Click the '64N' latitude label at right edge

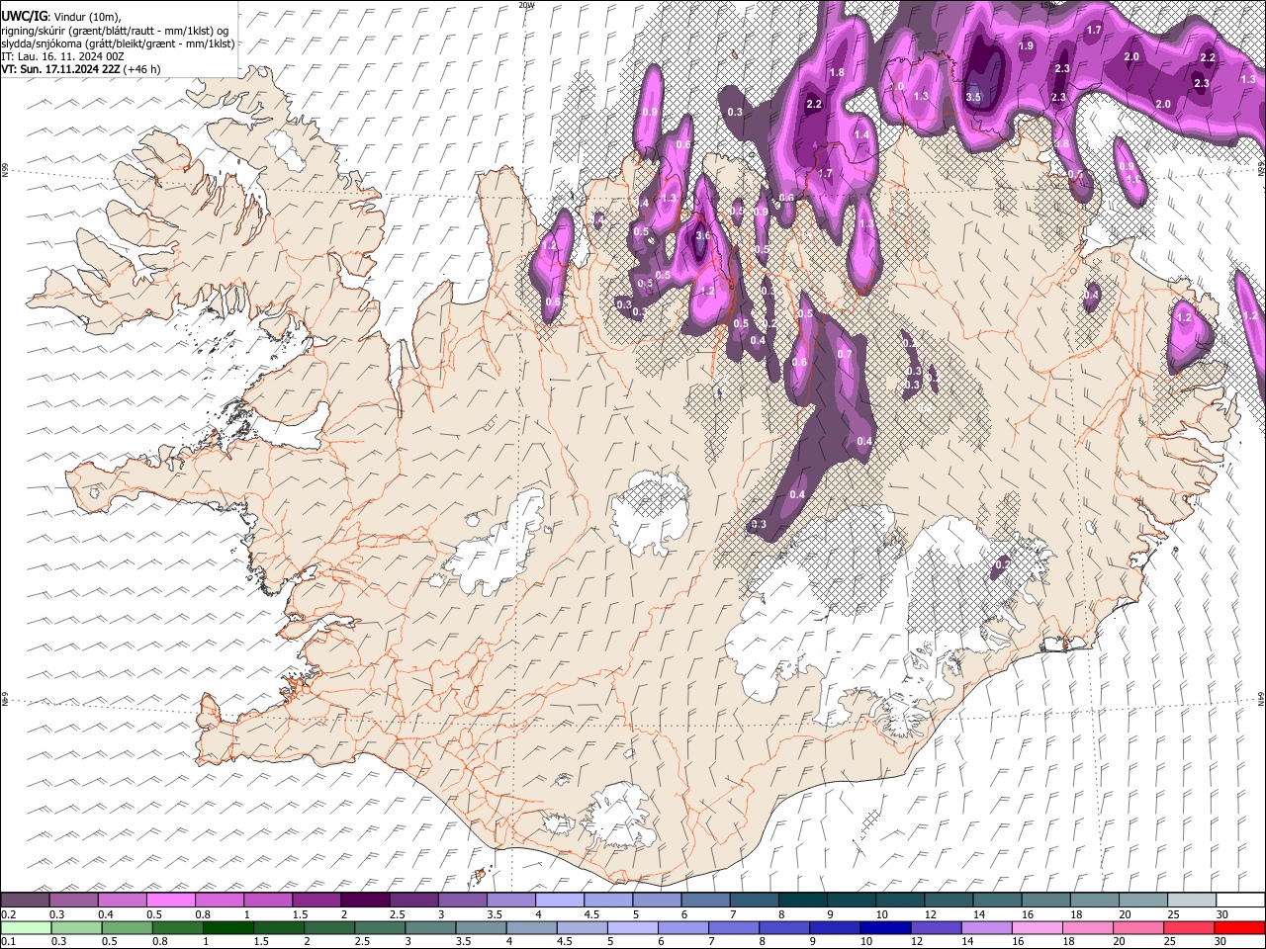(1261, 698)
